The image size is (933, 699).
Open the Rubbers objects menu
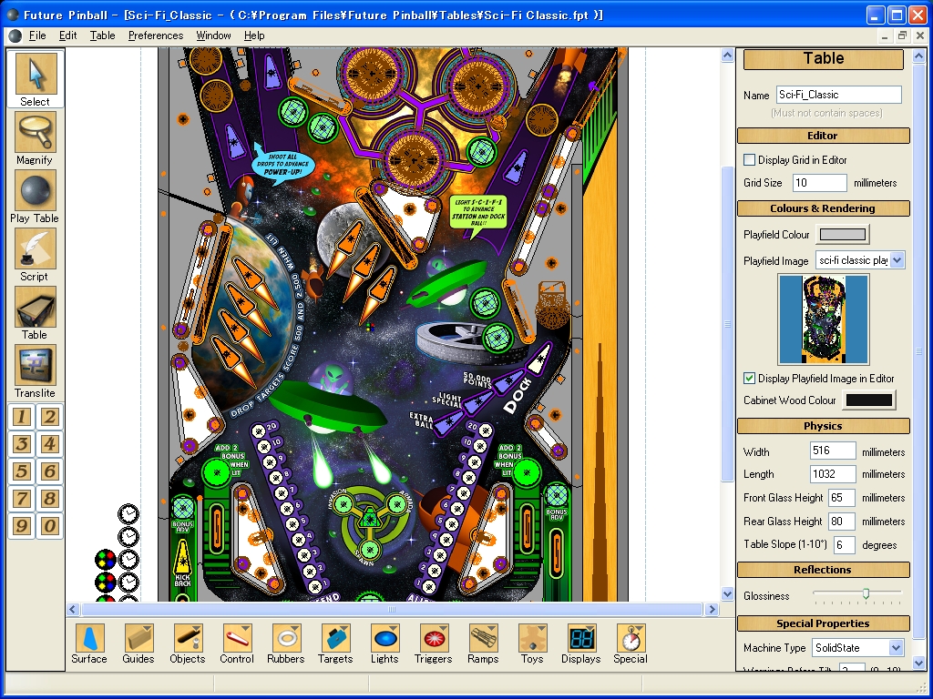pos(286,643)
